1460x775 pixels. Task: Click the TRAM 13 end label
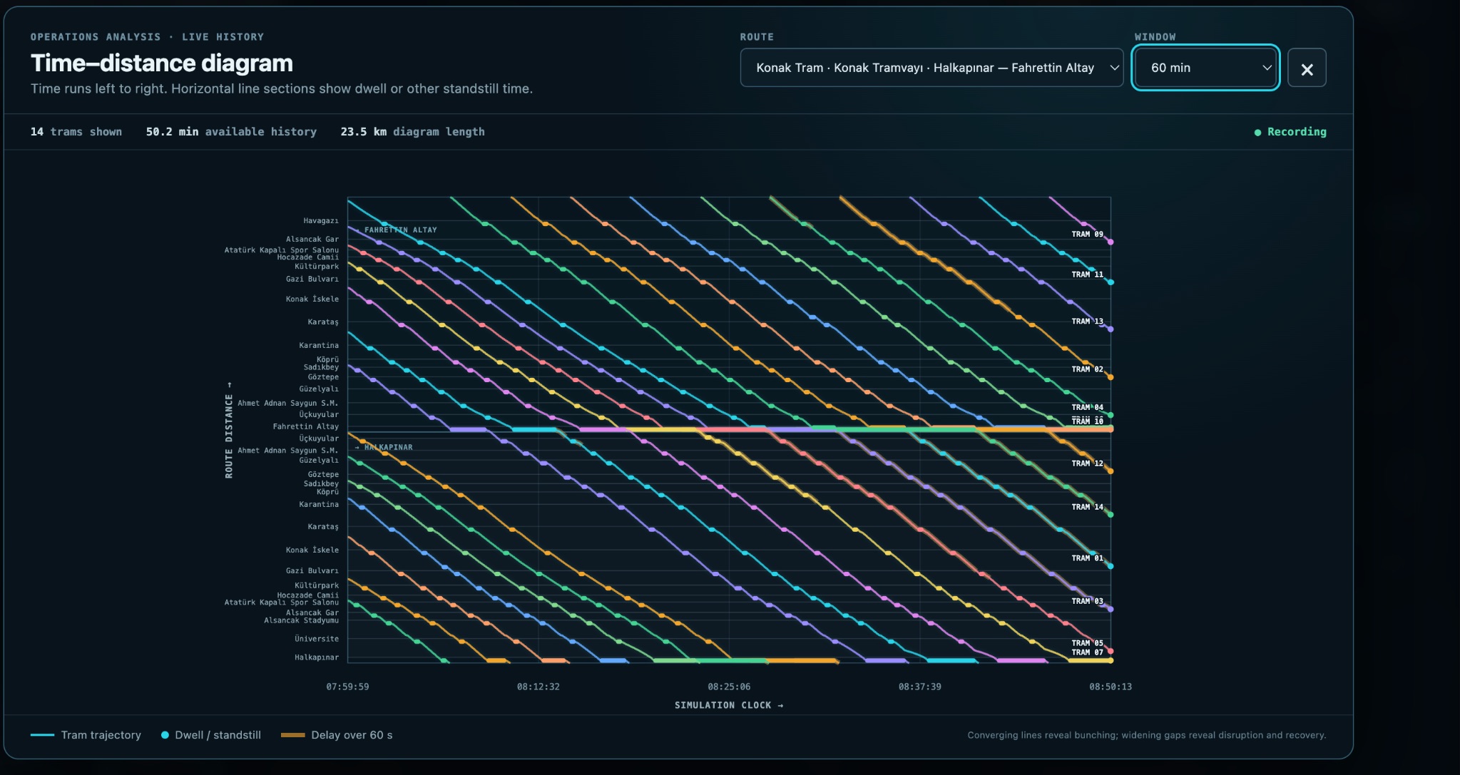point(1087,322)
